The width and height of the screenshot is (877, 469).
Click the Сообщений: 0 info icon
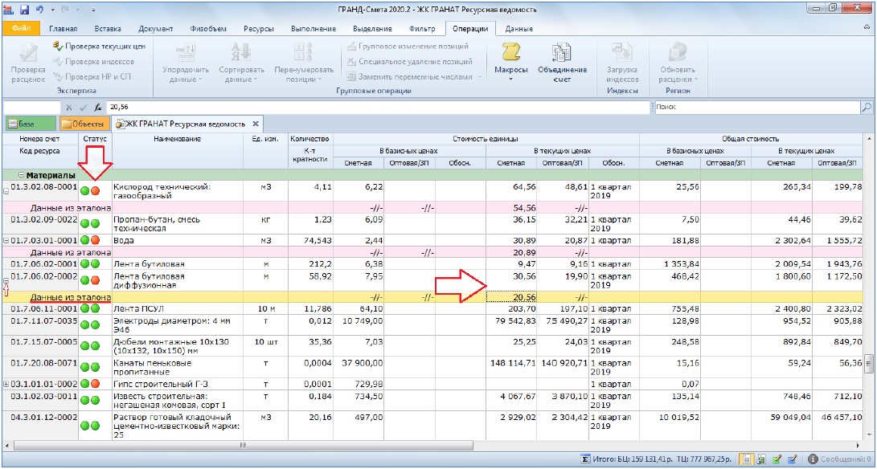[813, 459]
